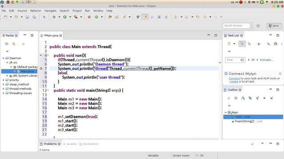
Task: Click the Last Edit Location icon
Action: pos(197,17)
